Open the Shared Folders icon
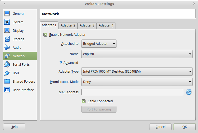 (7, 82)
